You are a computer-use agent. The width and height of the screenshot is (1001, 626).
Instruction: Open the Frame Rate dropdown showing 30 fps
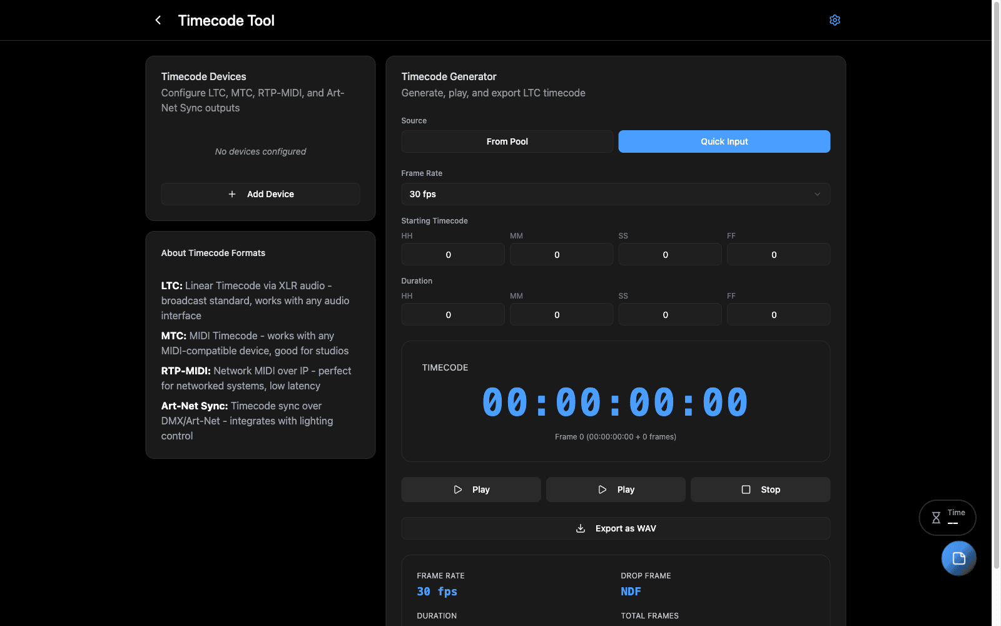coord(616,194)
